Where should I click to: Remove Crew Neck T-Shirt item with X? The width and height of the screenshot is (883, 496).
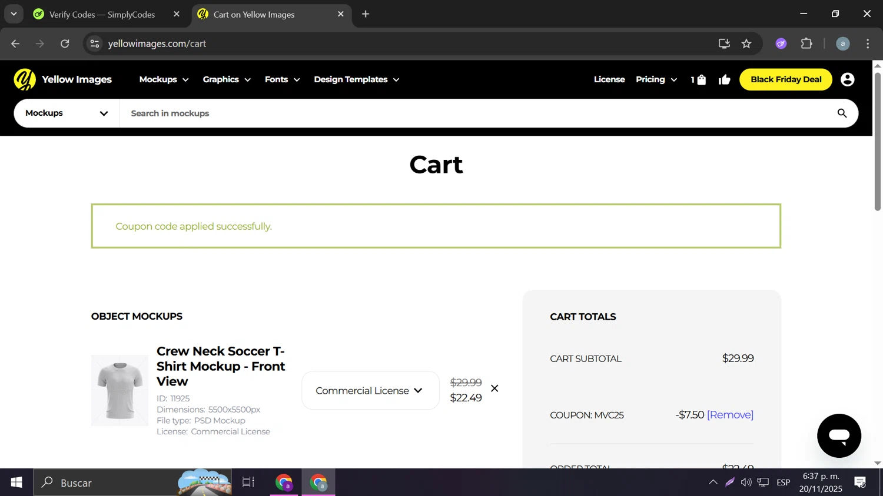[494, 388]
